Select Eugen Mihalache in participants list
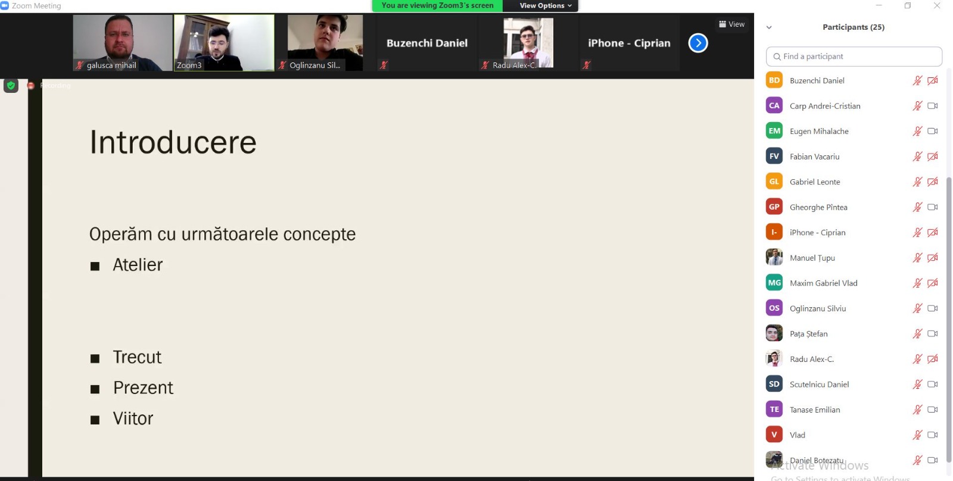Viewport: 953px width, 481px height. pos(819,131)
